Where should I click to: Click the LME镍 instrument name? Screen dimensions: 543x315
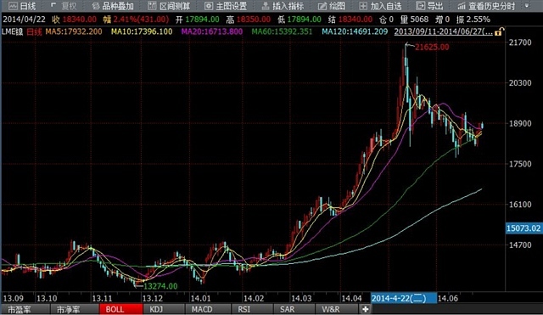click(12, 32)
